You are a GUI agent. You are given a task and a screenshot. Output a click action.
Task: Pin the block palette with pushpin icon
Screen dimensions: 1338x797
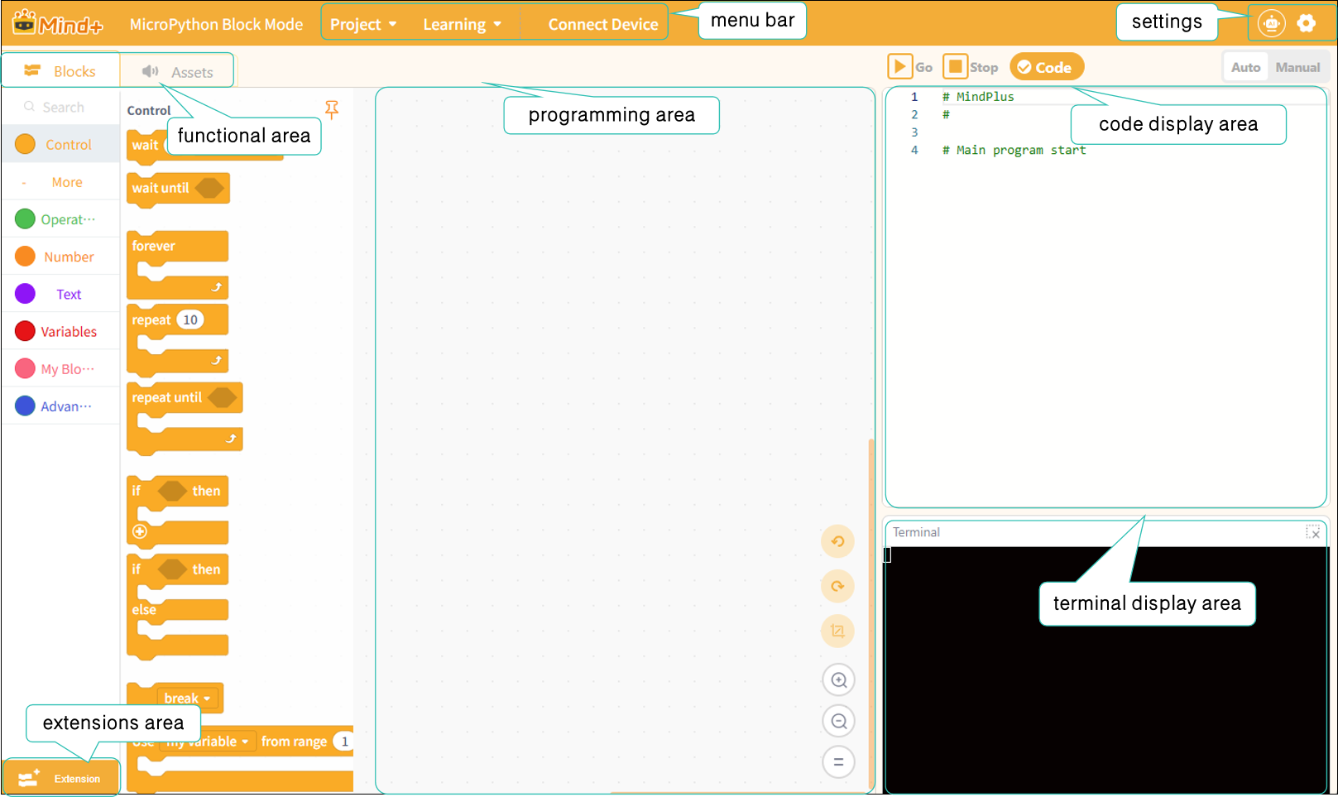click(332, 109)
